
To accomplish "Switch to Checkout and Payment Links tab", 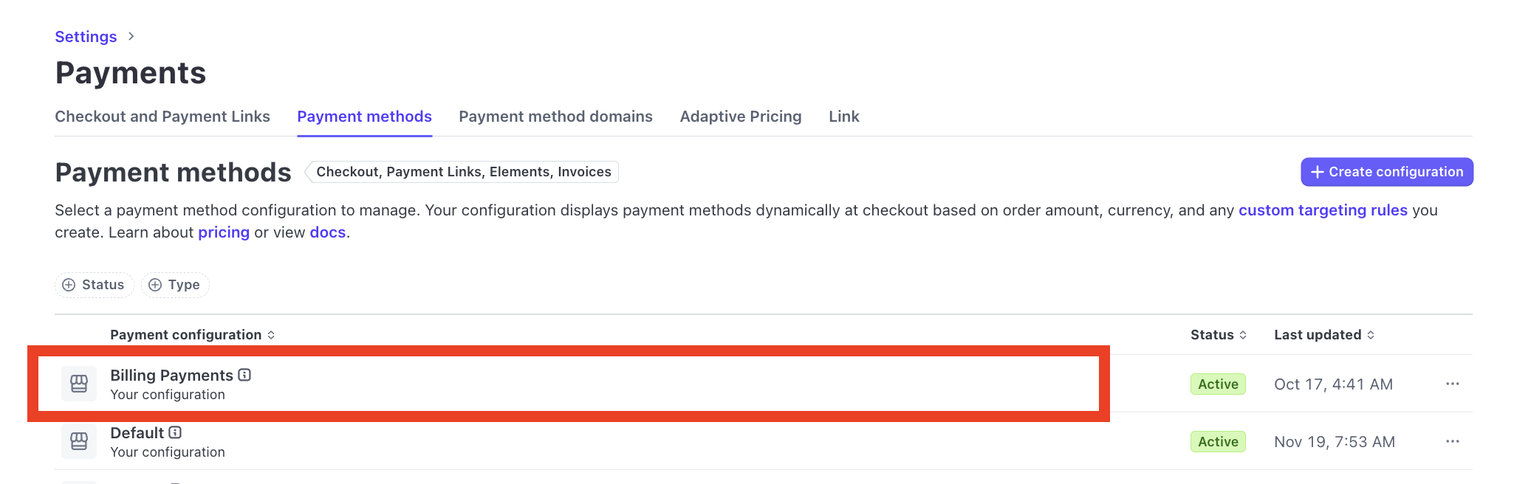I will tap(162, 117).
